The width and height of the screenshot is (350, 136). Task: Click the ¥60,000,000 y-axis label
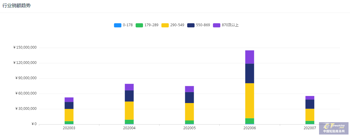(x=26, y=93)
